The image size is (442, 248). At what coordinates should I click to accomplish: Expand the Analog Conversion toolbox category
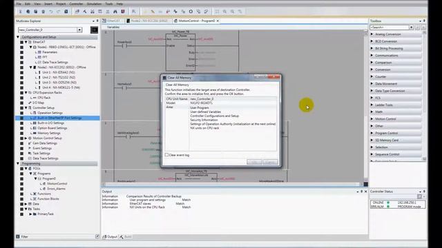(372, 34)
